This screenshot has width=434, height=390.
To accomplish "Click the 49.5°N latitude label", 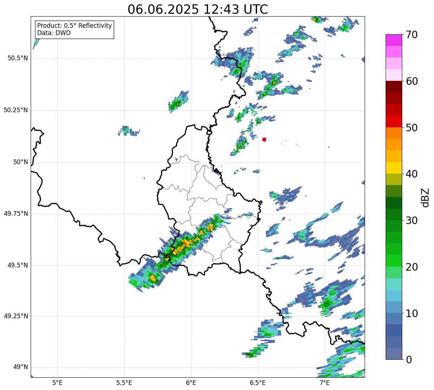I will [18, 265].
